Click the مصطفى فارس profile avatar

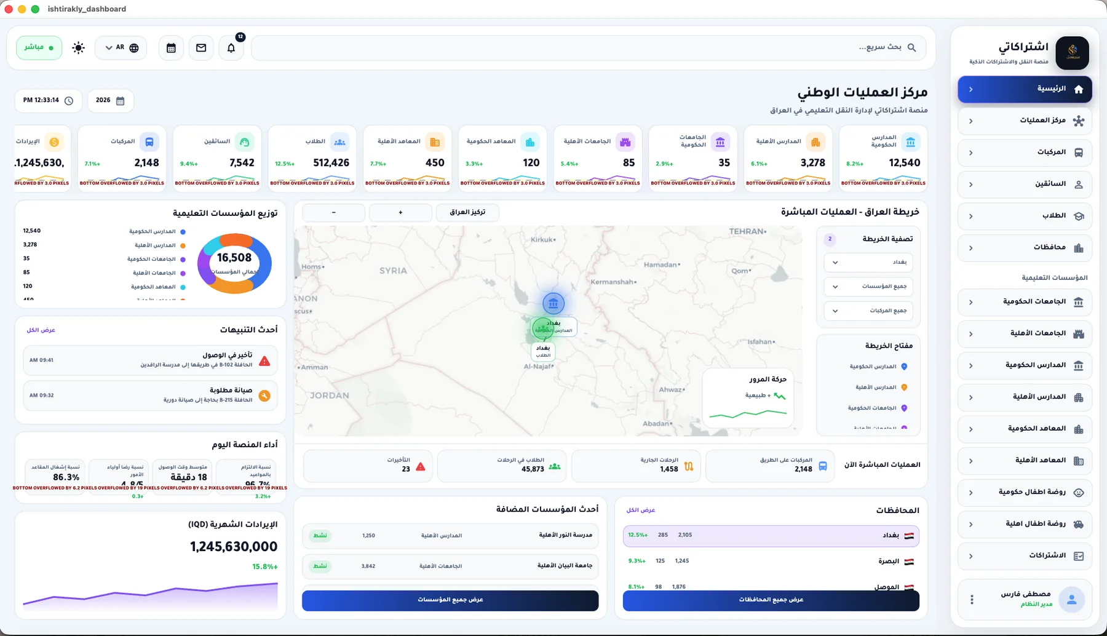[1072, 599]
